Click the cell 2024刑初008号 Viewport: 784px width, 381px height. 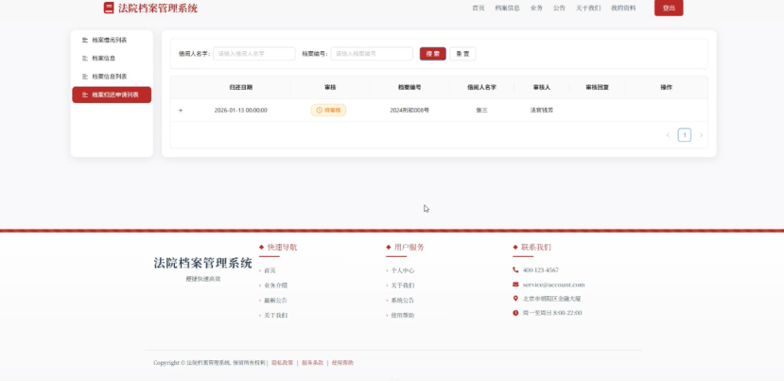(409, 111)
